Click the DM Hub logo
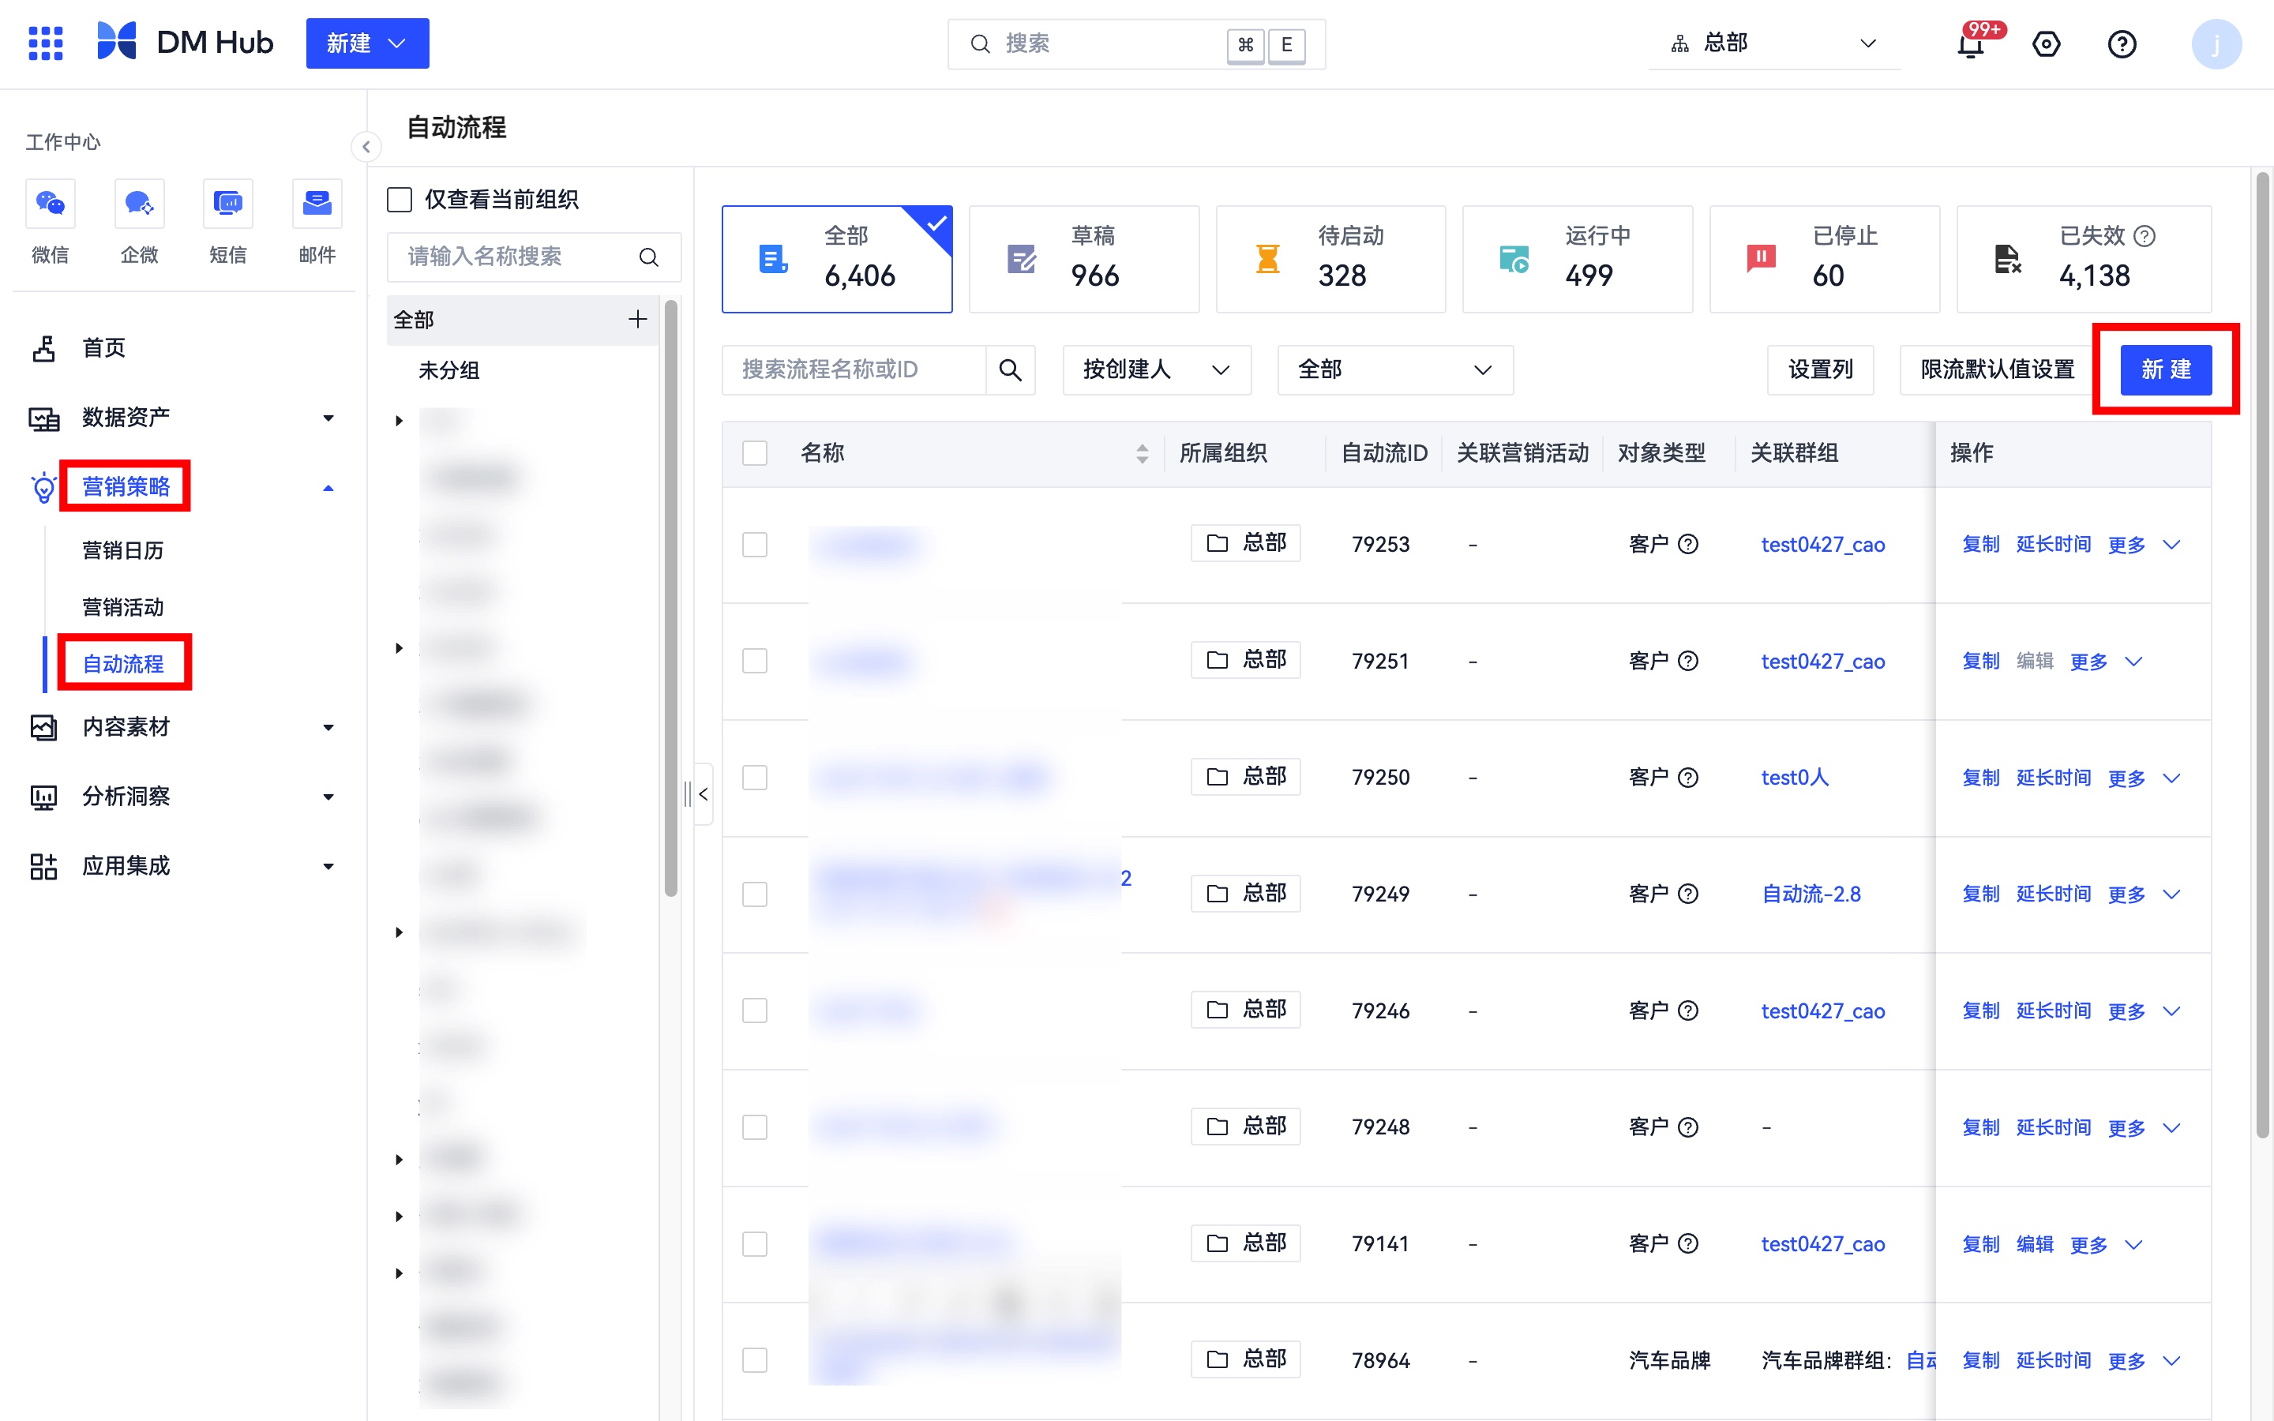Viewport: 2274px width, 1421px height. point(185,43)
